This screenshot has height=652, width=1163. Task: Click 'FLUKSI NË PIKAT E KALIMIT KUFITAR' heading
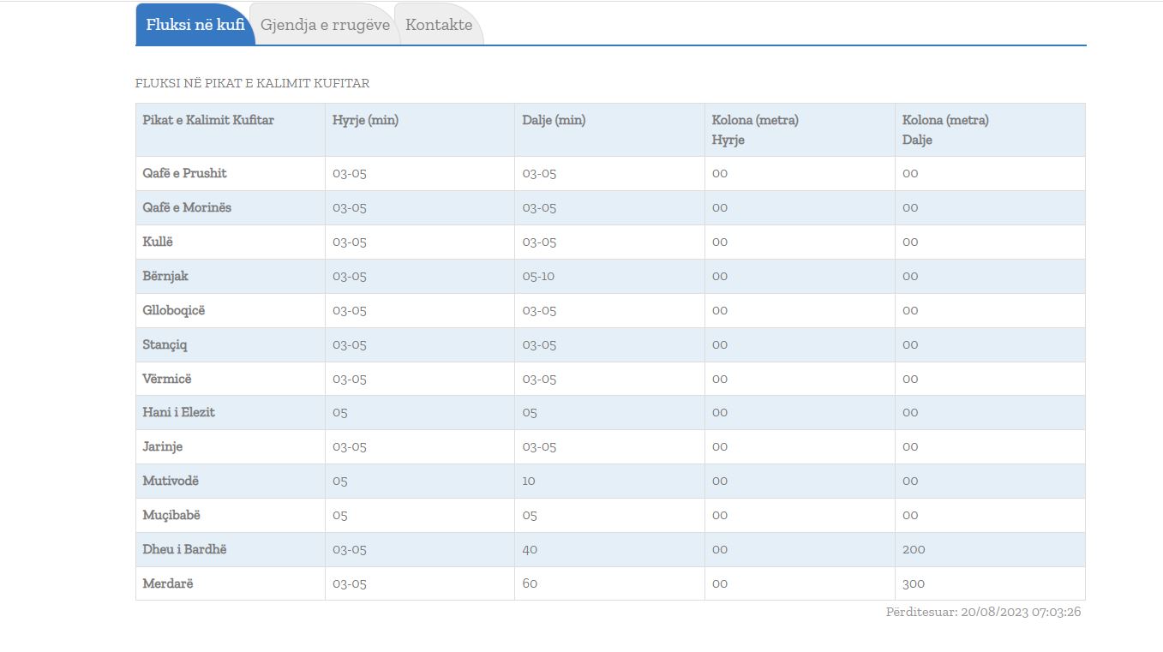click(x=253, y=83)
